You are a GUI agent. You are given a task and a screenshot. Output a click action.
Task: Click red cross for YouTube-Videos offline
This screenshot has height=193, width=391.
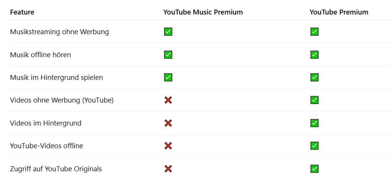tap(168, 146)
